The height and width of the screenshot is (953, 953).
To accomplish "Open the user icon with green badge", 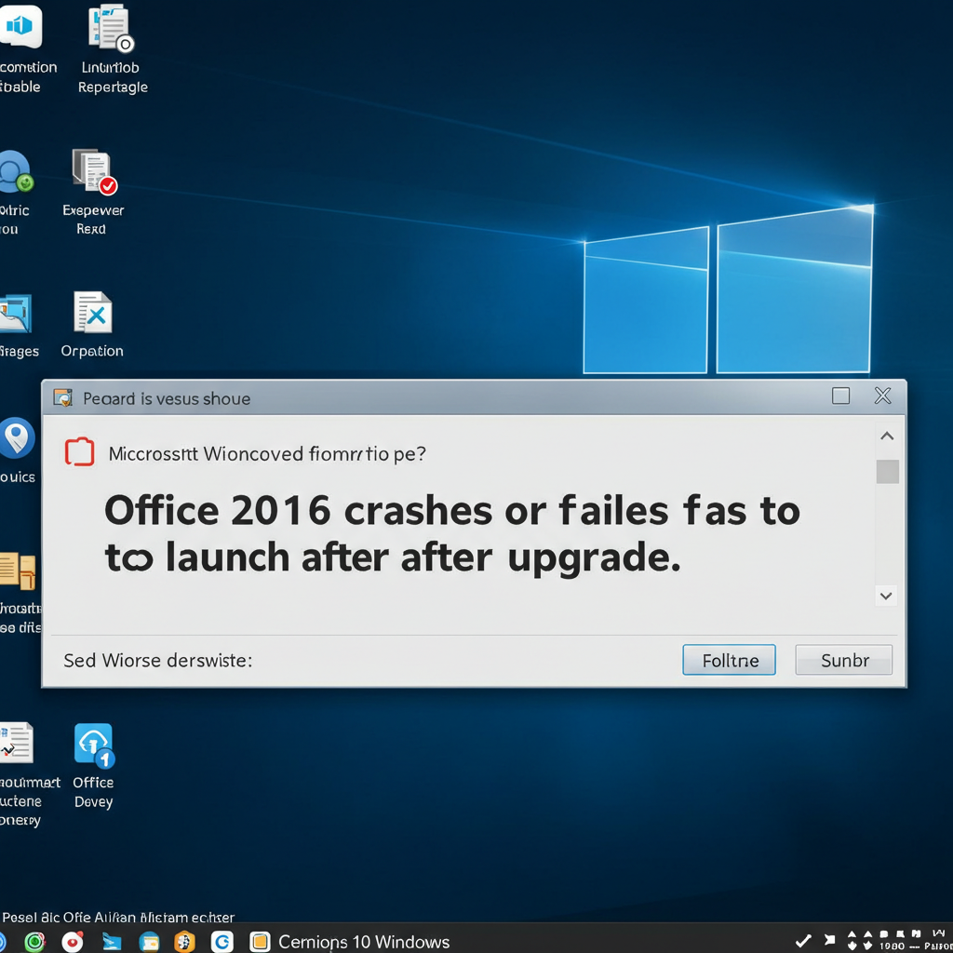I will tap(15, 172).
